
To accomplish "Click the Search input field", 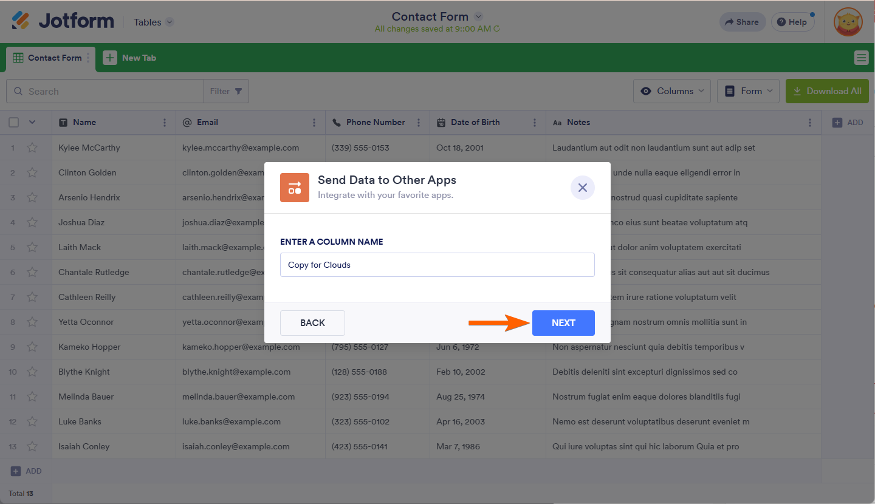I will pos(105,91).
